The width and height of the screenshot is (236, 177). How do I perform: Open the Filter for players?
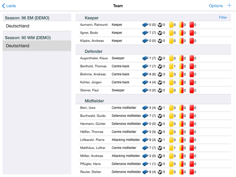click(223, 18)
